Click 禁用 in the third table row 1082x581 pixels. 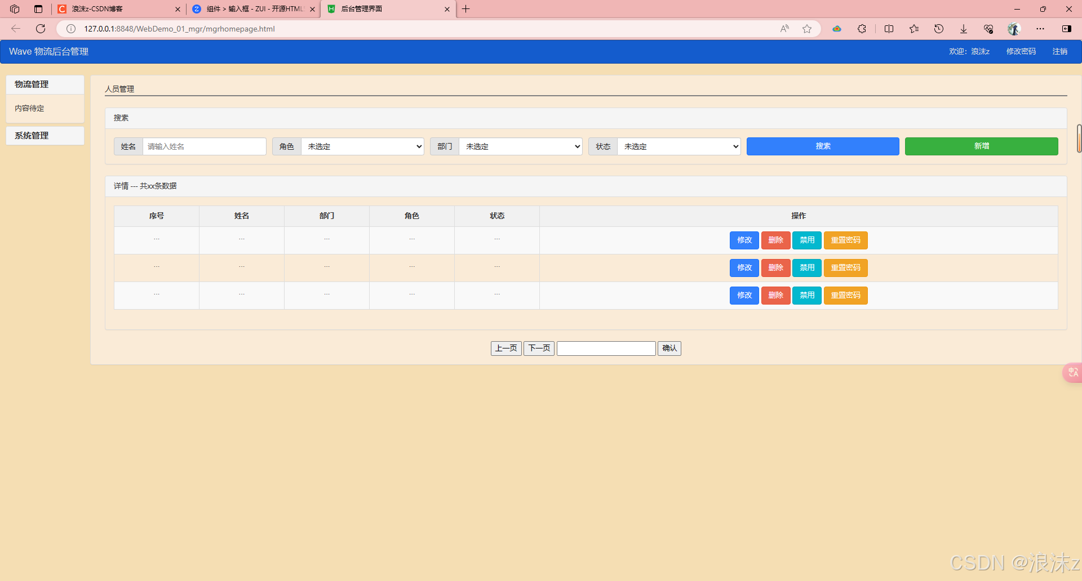tap(807, 296)
